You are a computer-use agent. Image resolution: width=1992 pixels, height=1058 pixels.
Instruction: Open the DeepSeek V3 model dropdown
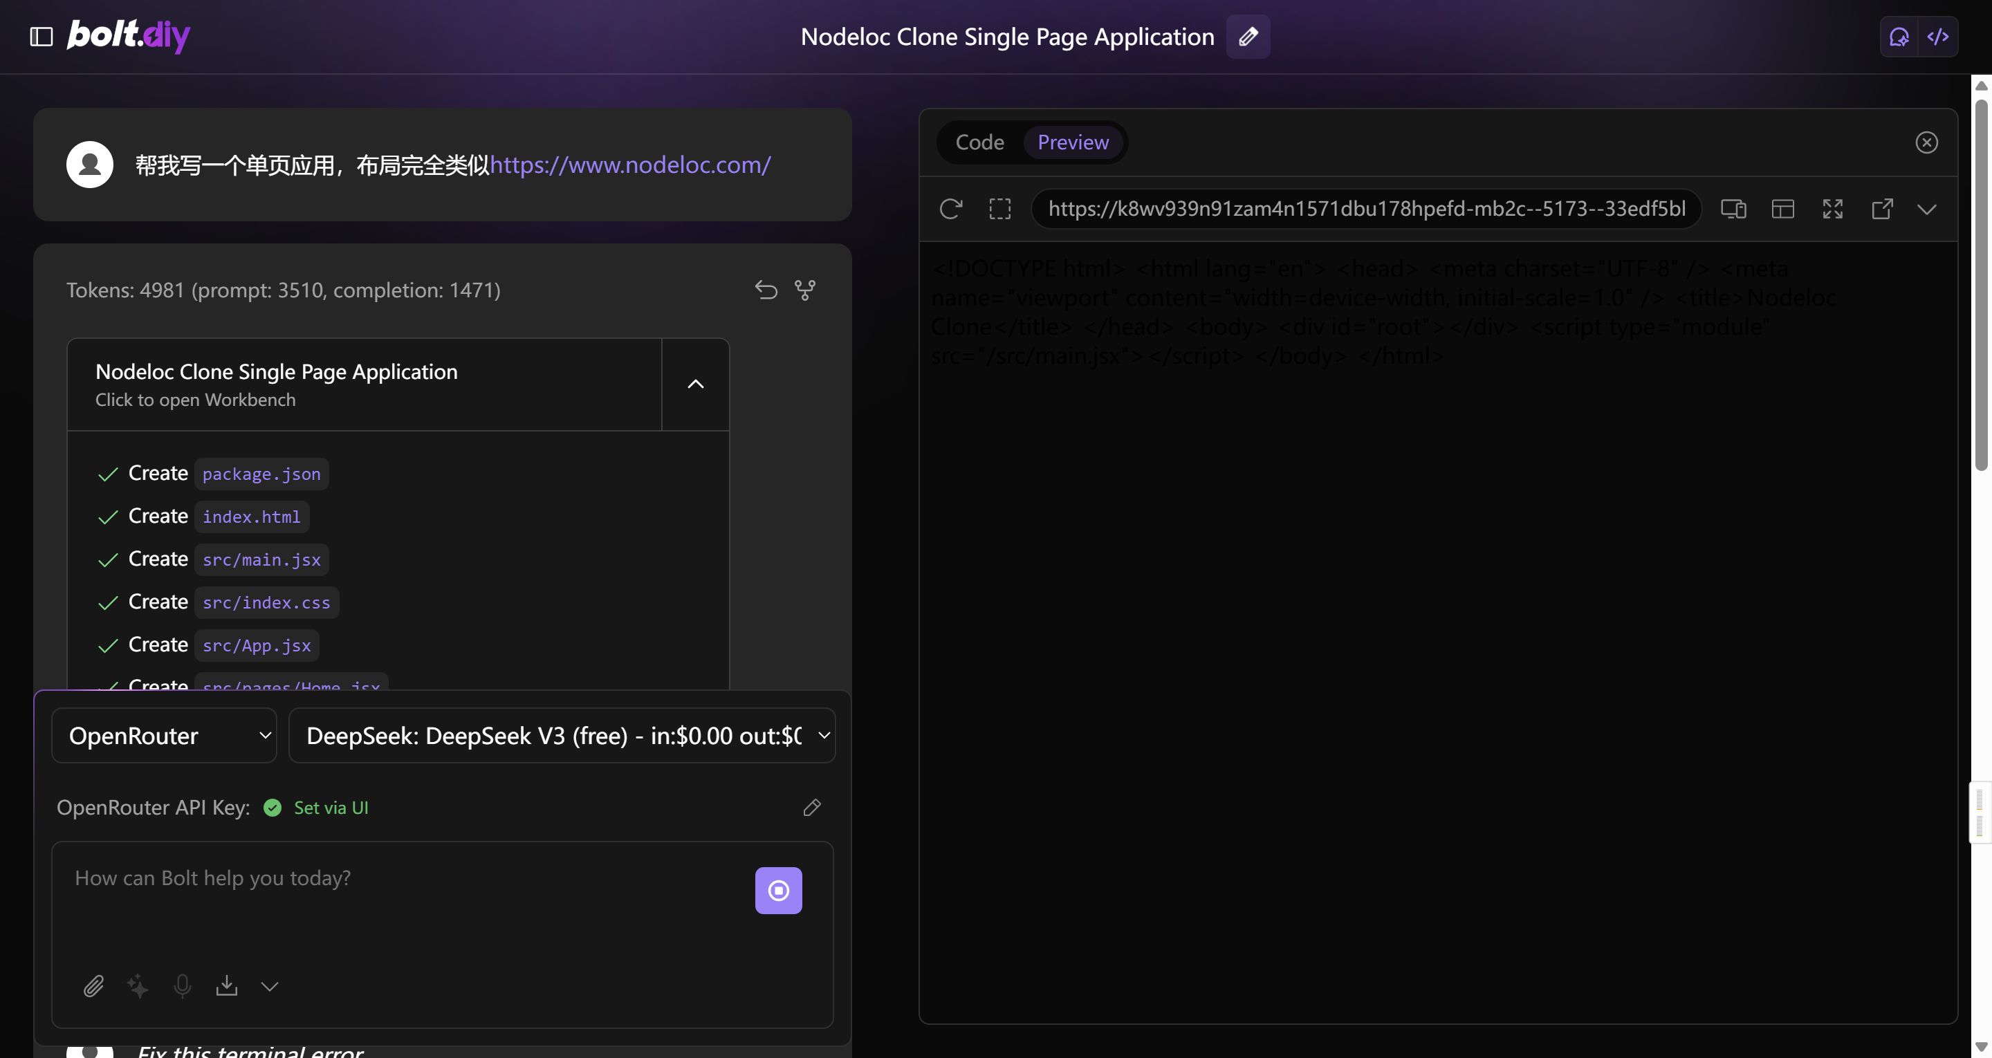tap(562, 736)
